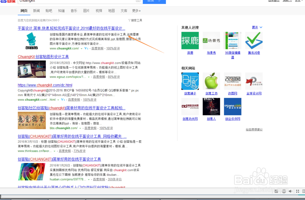Click the 创客贴 hat logo thumbnail
305x200 pixels.
(32, 41)
